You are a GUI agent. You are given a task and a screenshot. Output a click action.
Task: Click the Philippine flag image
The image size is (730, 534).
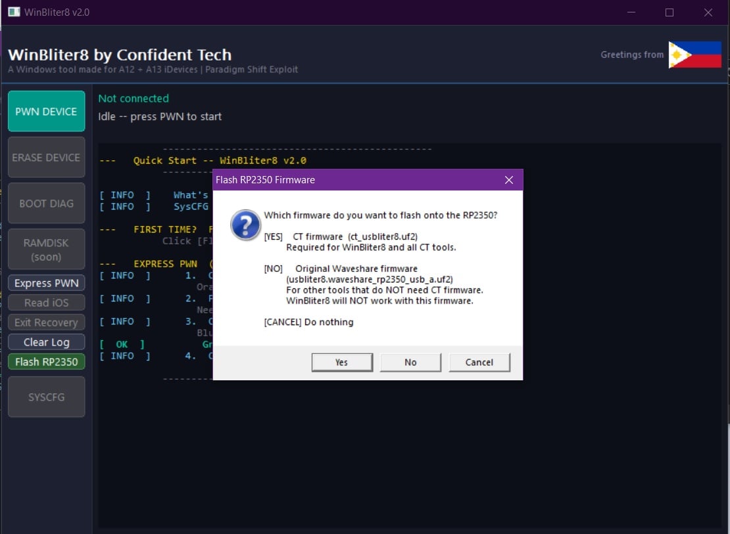694,55
